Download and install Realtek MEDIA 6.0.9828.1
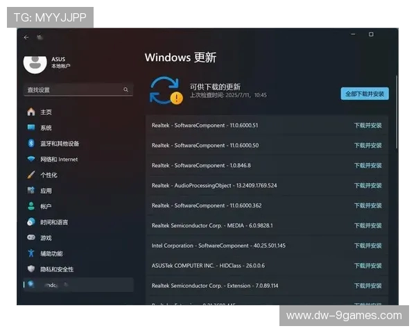The height and width of the screenshot is (333, 416). click(367, 225)
